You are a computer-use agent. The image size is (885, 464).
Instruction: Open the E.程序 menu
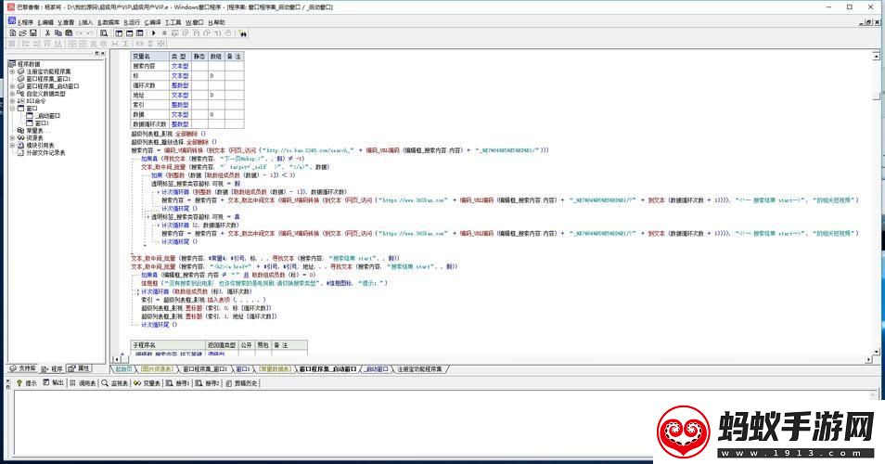(25, 22)
